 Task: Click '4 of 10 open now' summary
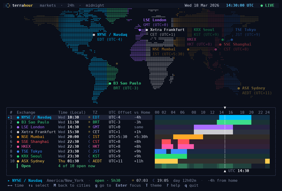77,166
